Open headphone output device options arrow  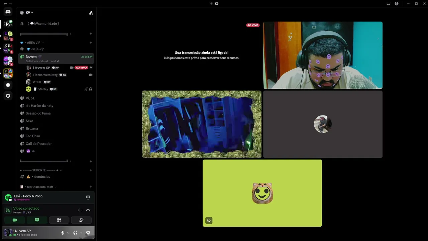click(x=81, y=233)
